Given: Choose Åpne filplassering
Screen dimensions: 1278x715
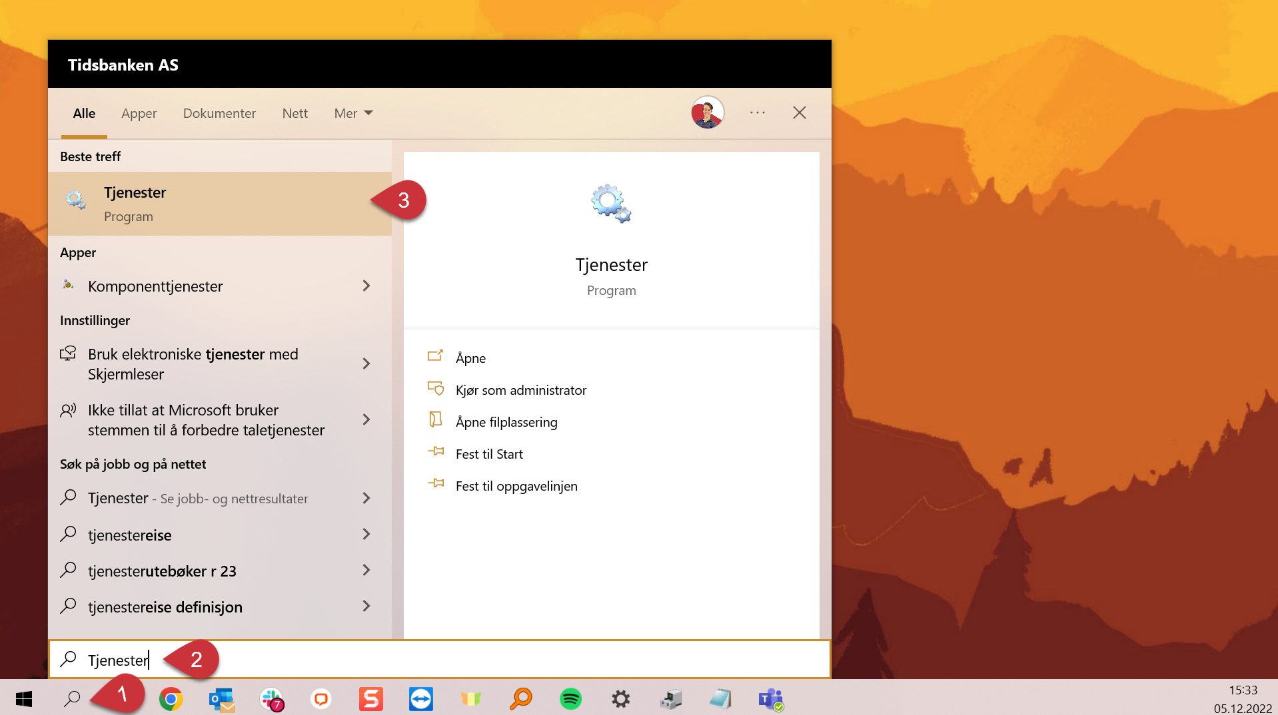Looking at the screenshot, I should coord(506,422).
